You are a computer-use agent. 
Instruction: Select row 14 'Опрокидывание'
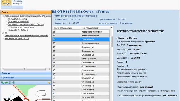(x=81, y=59)
